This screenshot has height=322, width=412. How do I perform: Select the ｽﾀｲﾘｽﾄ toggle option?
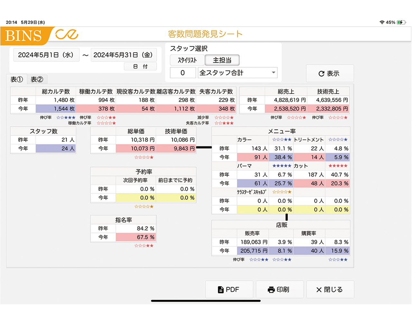[187, 60]
